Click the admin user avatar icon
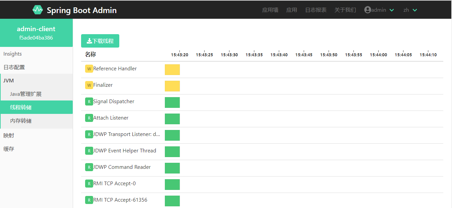Image resolution: width=452 pixels, height=208 pixels. click(368, 10)
